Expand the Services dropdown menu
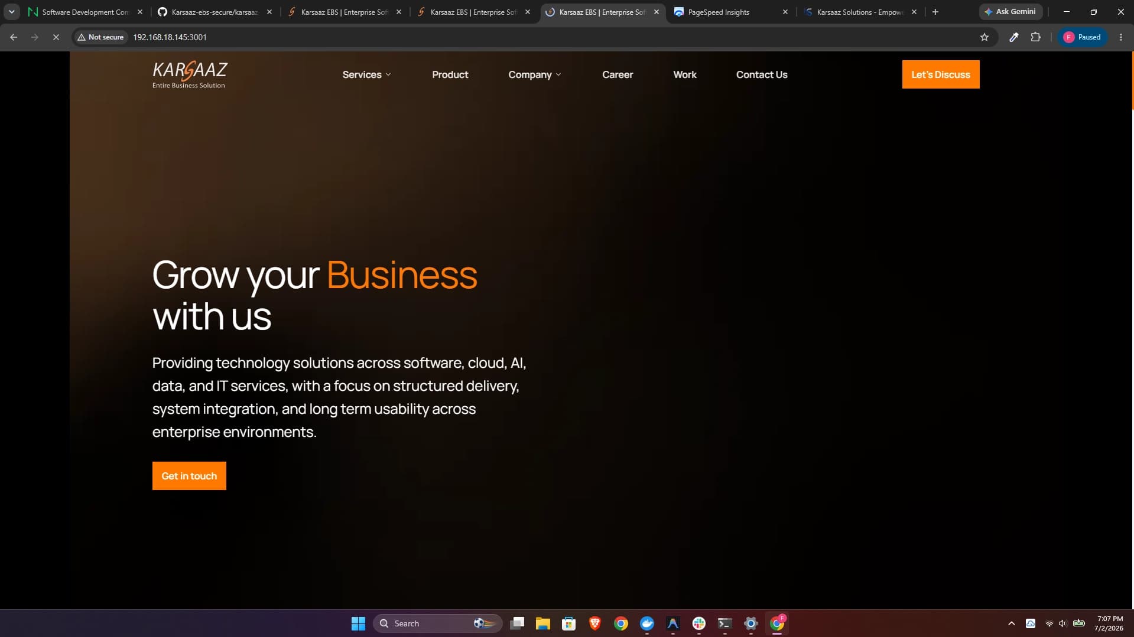The height and width of the screenshot is (637, 1134). 366,74
